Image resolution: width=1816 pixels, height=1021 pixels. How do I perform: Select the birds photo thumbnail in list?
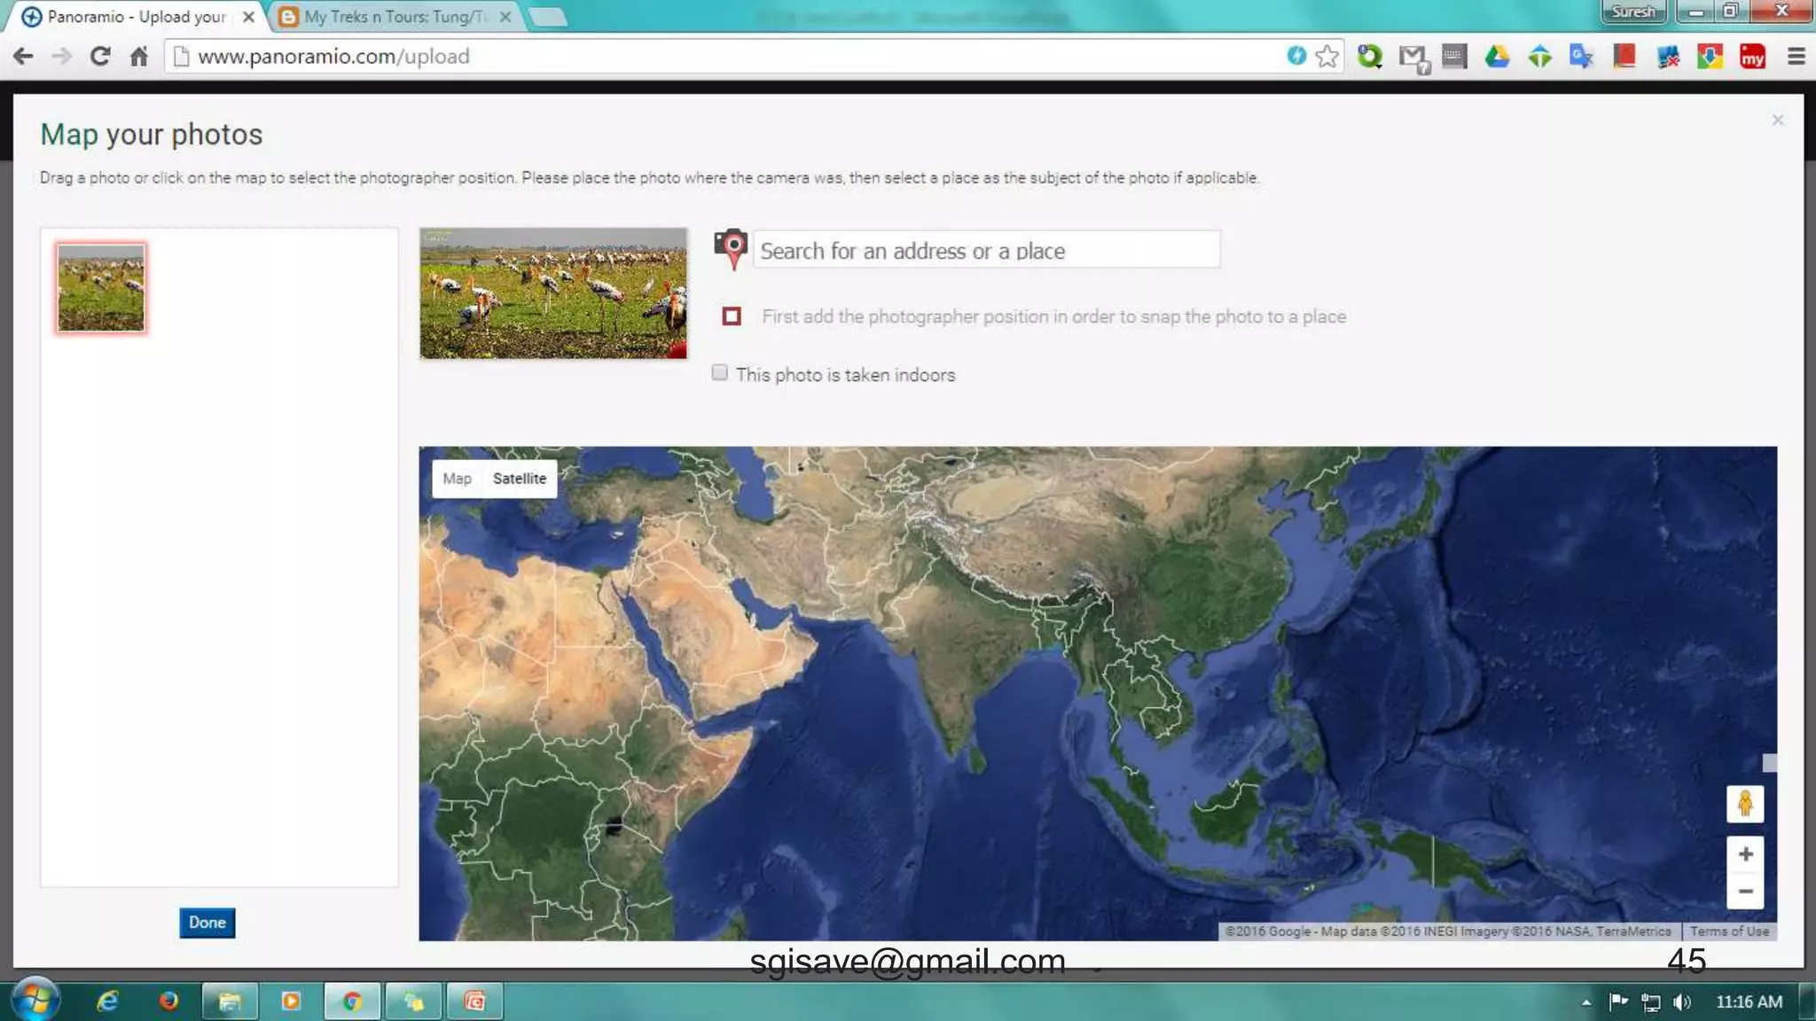101,288
